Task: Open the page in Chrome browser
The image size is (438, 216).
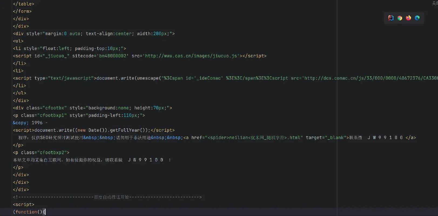Action: [400, 18]
